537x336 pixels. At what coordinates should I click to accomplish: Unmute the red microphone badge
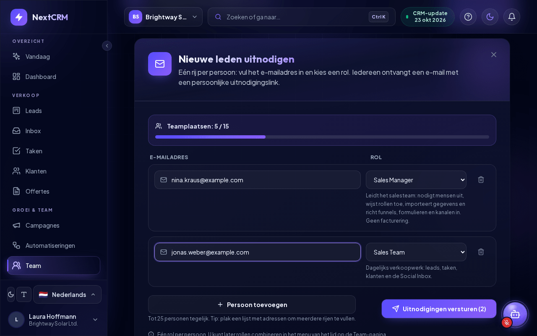tap(507, 323)
